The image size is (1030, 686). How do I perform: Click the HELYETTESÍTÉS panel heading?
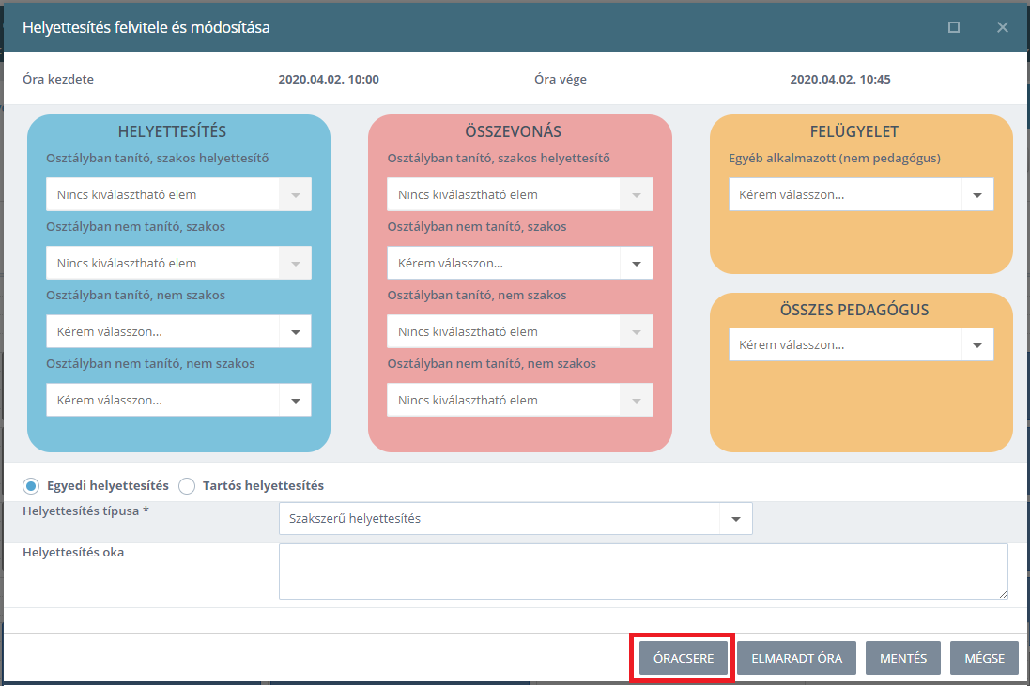[x=172, y=131]
